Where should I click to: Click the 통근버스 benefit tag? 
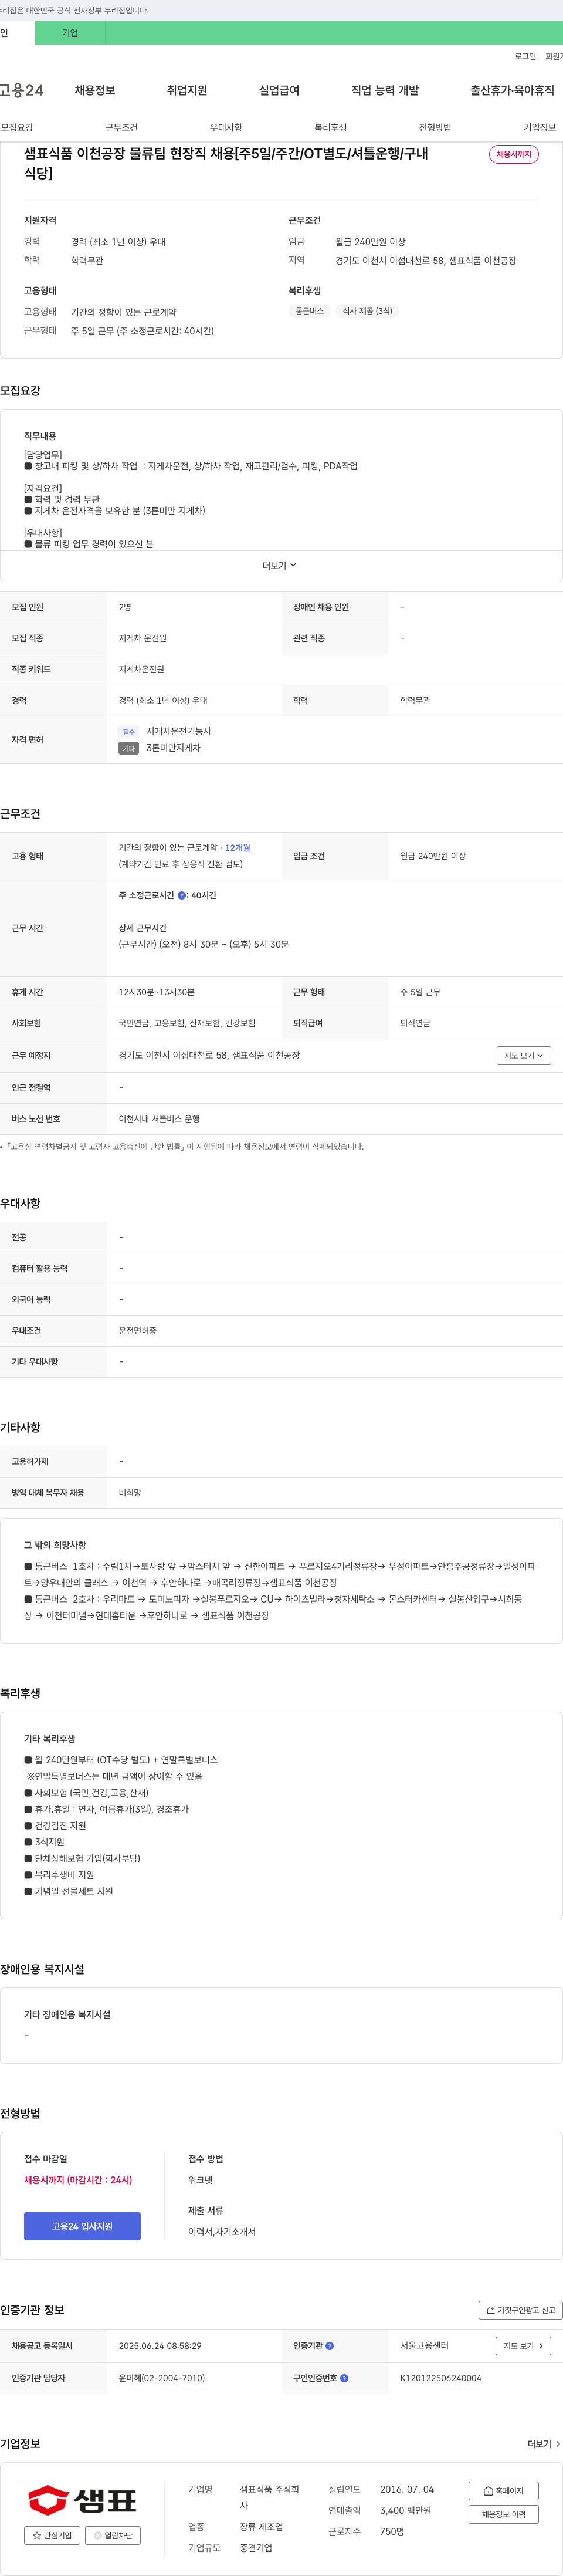tap(309, 311)
